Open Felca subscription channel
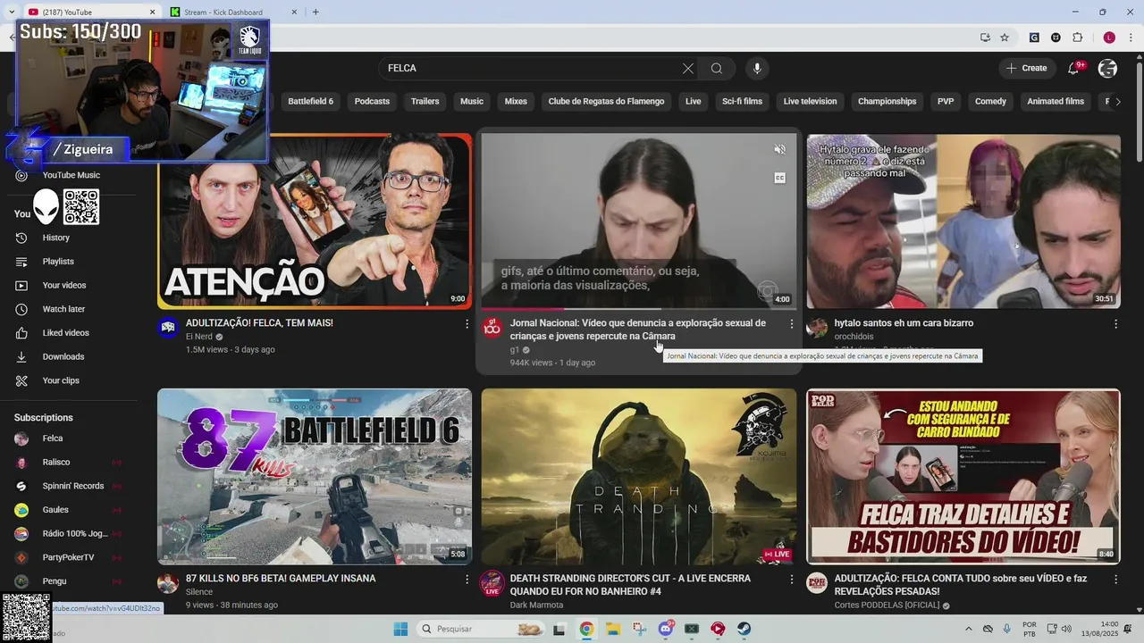Image resolution: width=1144 pixels, height=643 pixels. click(x=52, y=438)
